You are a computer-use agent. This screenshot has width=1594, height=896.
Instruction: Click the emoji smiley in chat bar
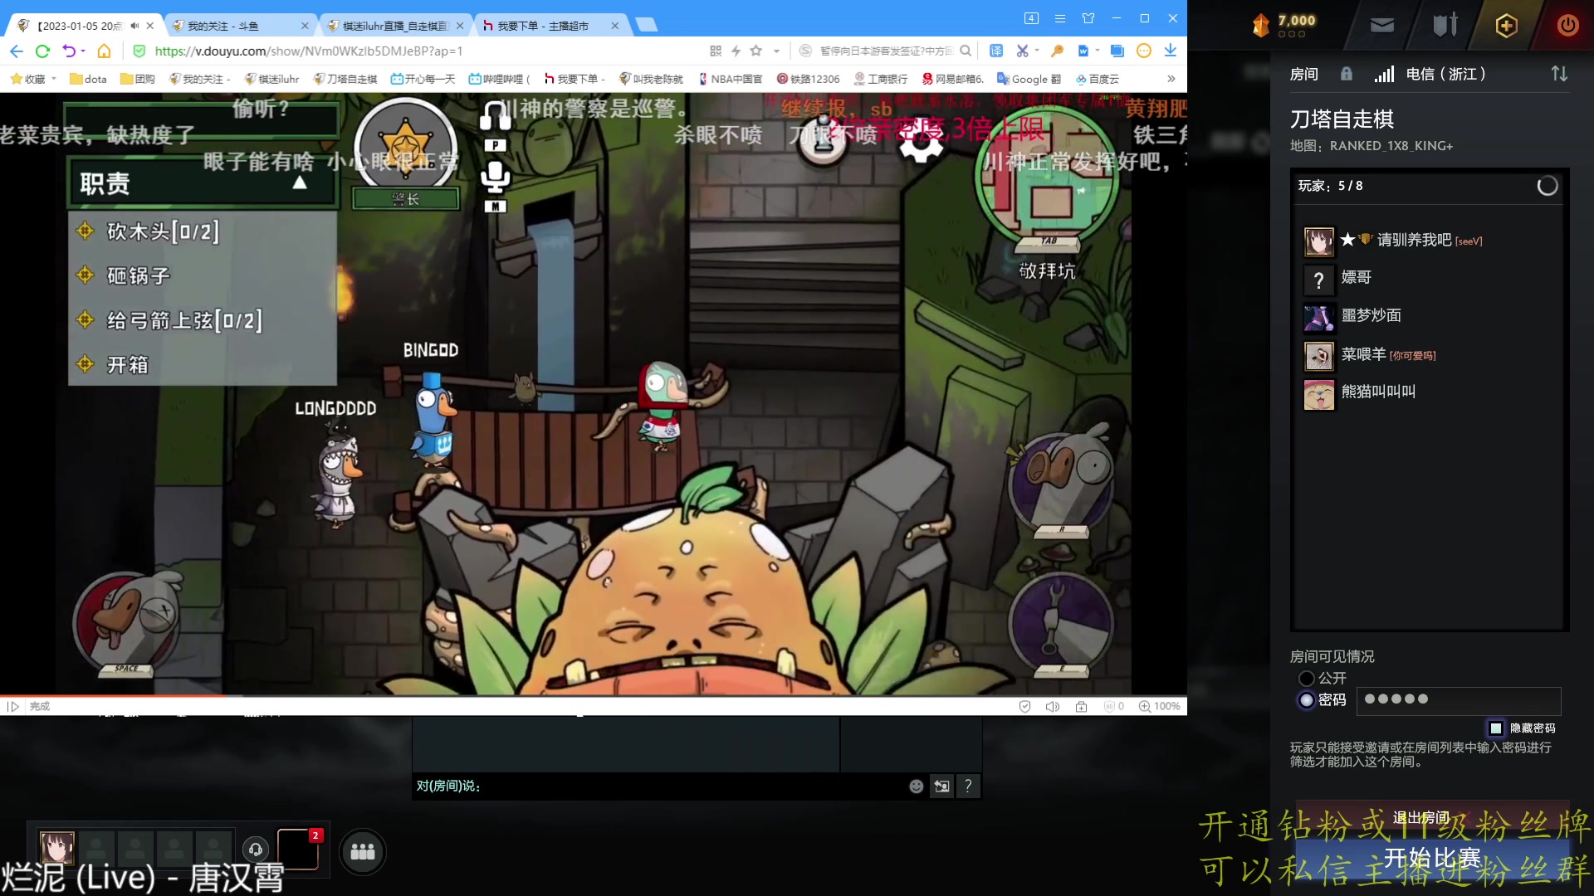916,786
